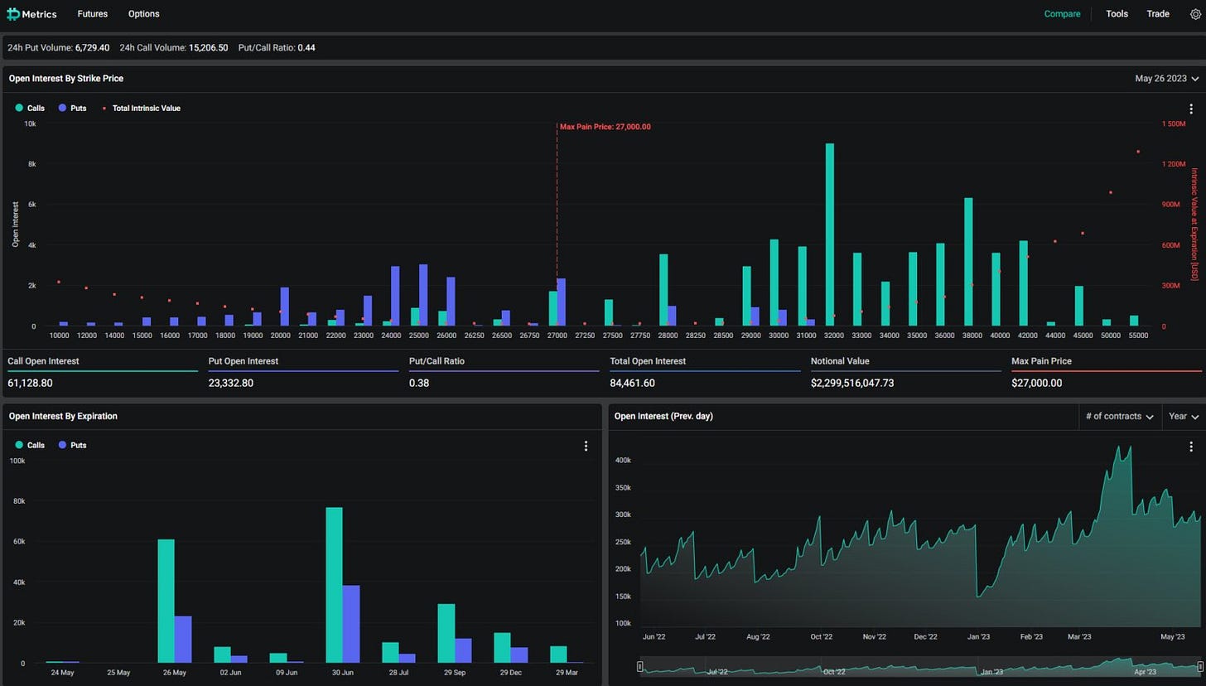Click Open Interest (Prev. day) title

pos(663,416)
